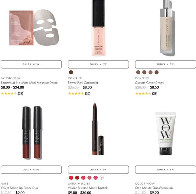Viewport: 196px width, 194px height.
Task: Choose the first Custom Cover Drops shade swatch
Action: (x=138, y=72)
